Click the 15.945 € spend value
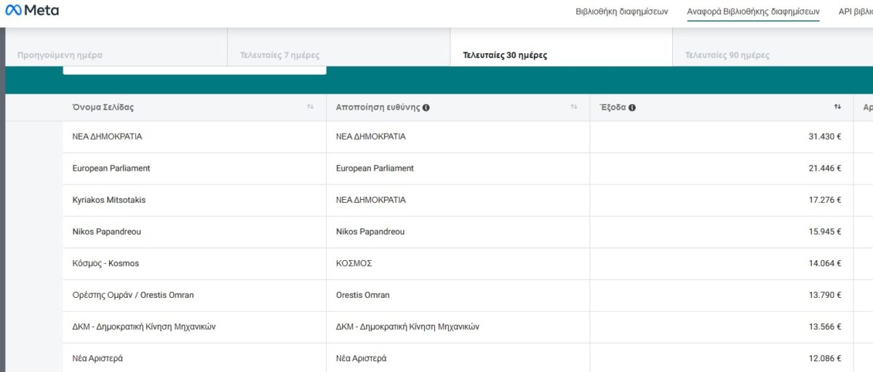This screenshot has height=372, width=873. (x=825, y=232)
